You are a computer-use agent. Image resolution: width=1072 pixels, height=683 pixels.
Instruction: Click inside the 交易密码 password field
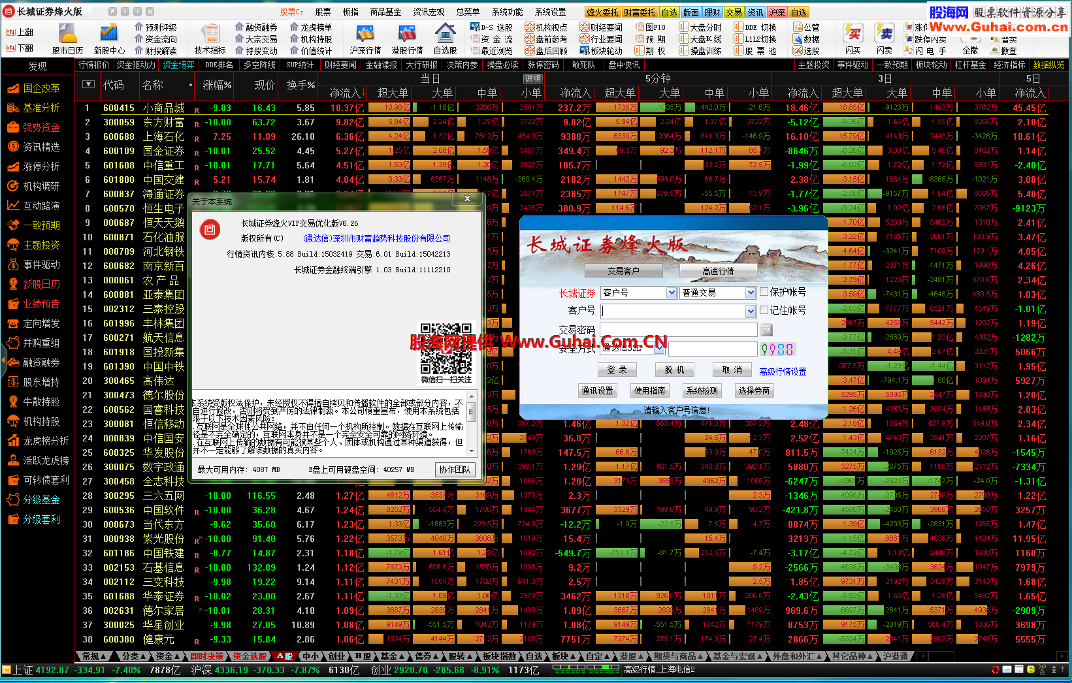click(679, 330)
